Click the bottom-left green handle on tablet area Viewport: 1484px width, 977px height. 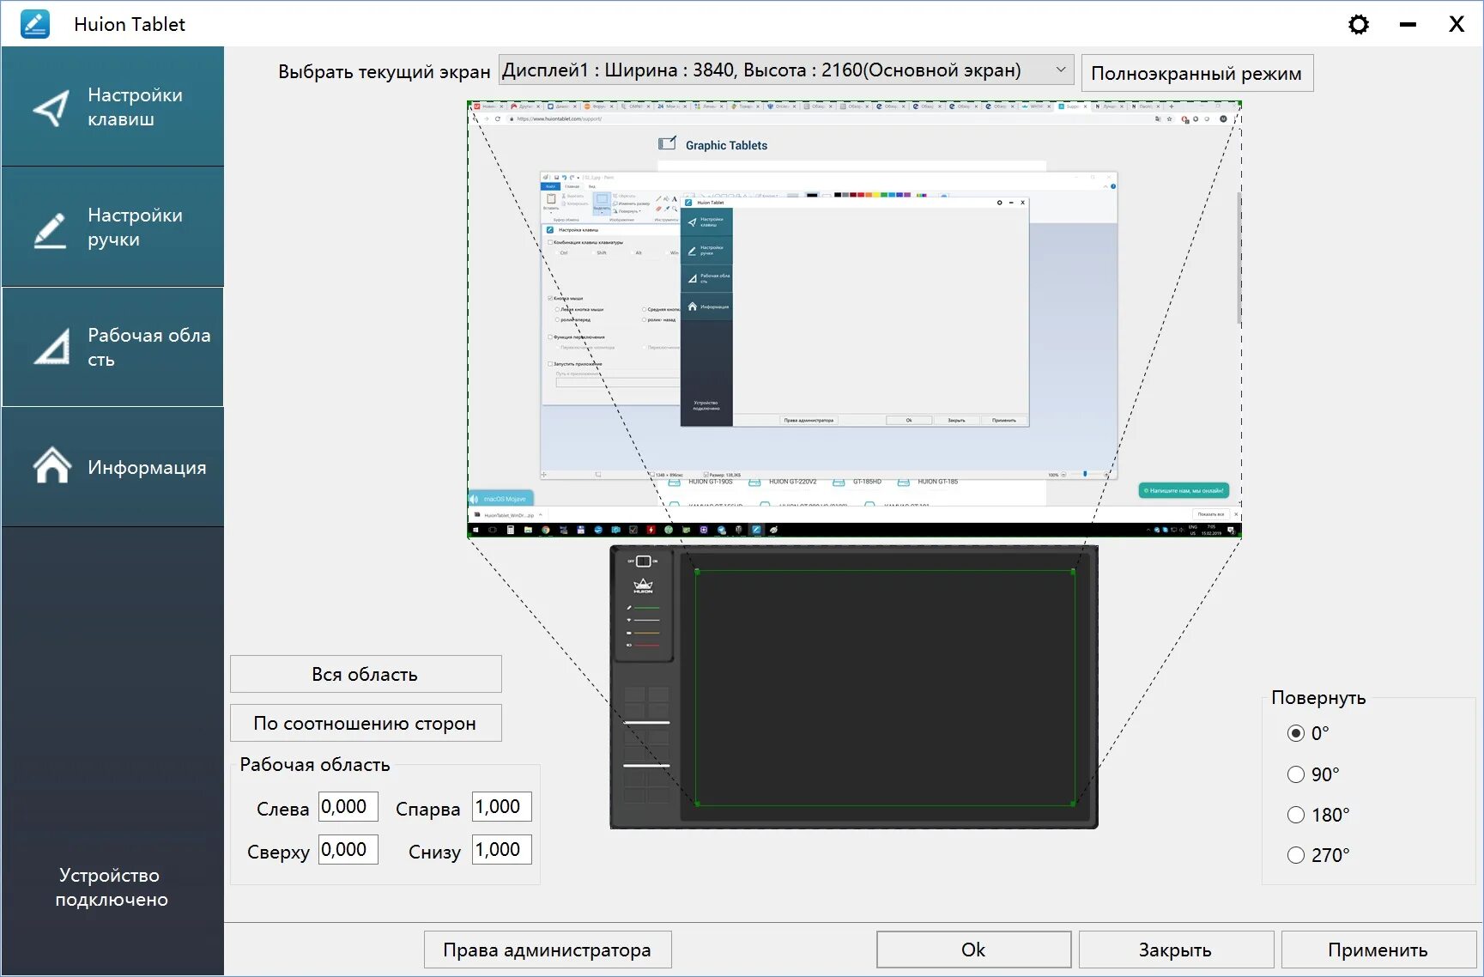pyautogui.click(x=697, y=804)
